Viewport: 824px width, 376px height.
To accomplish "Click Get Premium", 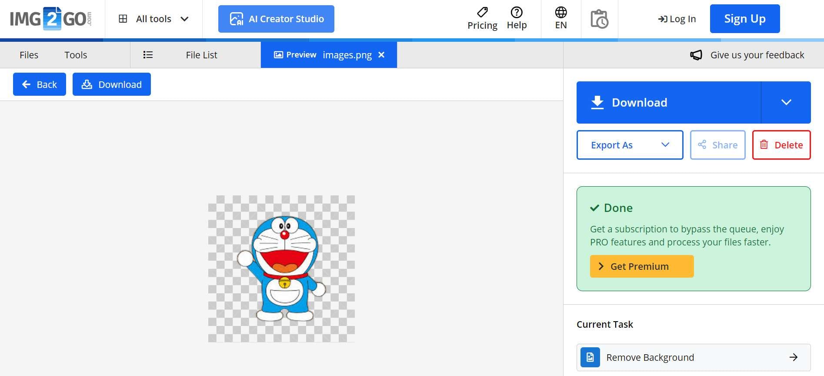I will 642,266.
